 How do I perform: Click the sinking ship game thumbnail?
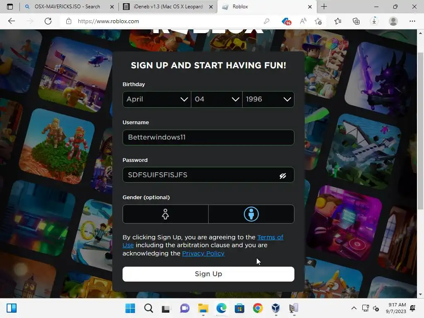coord(364,151)
